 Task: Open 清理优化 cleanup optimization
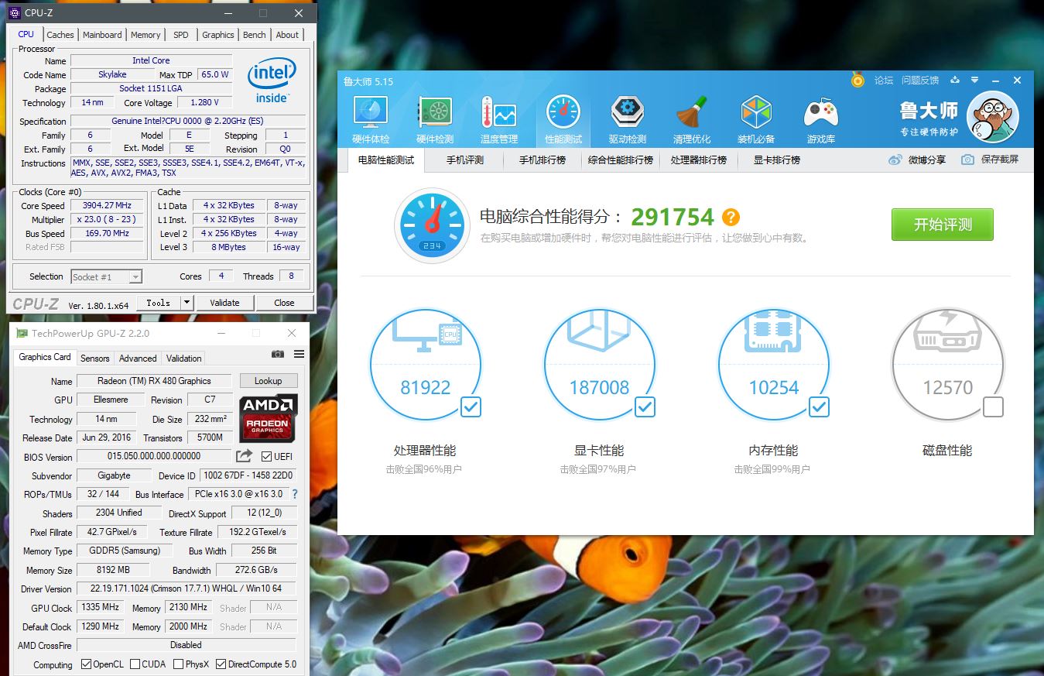692,119
